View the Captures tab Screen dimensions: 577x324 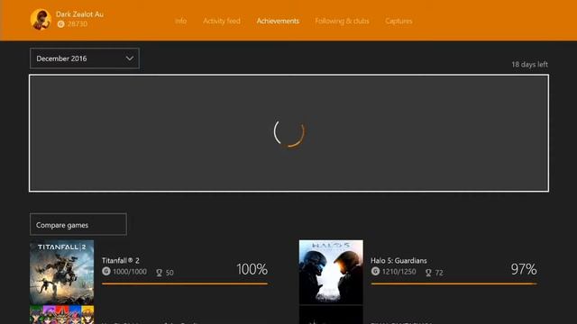[398, 21]
